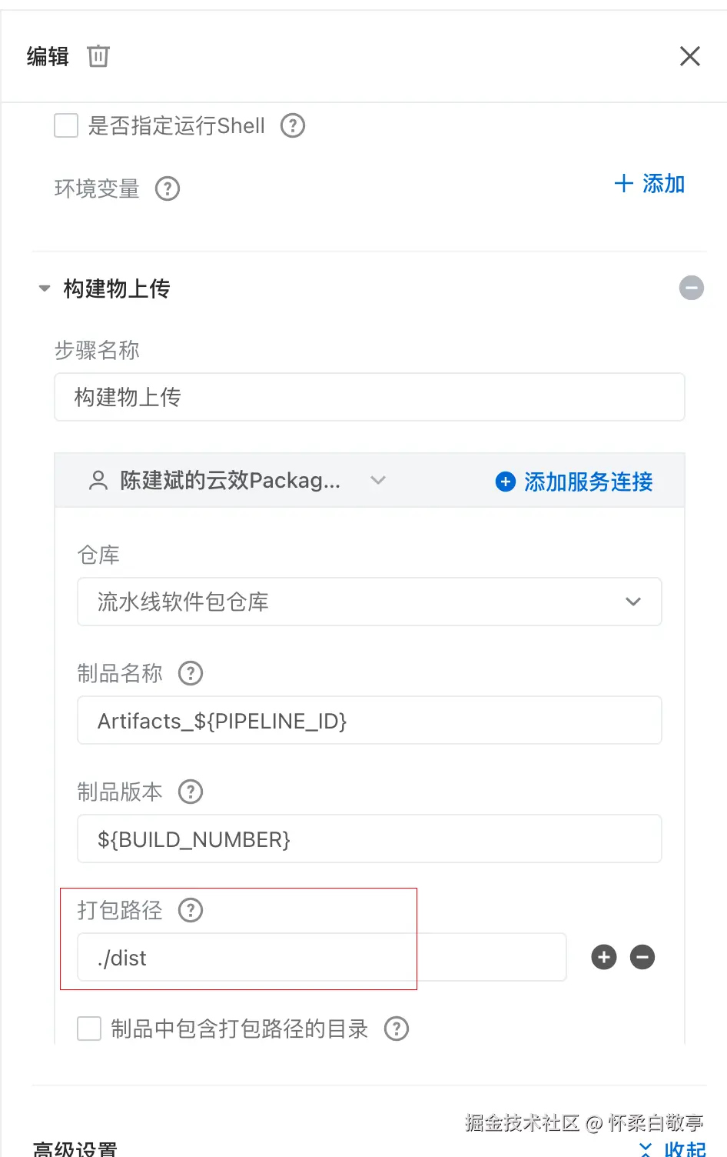Click the trash delete icon beside 编辑
Viewport: 727px width, 1157px height.
point(98,56)
